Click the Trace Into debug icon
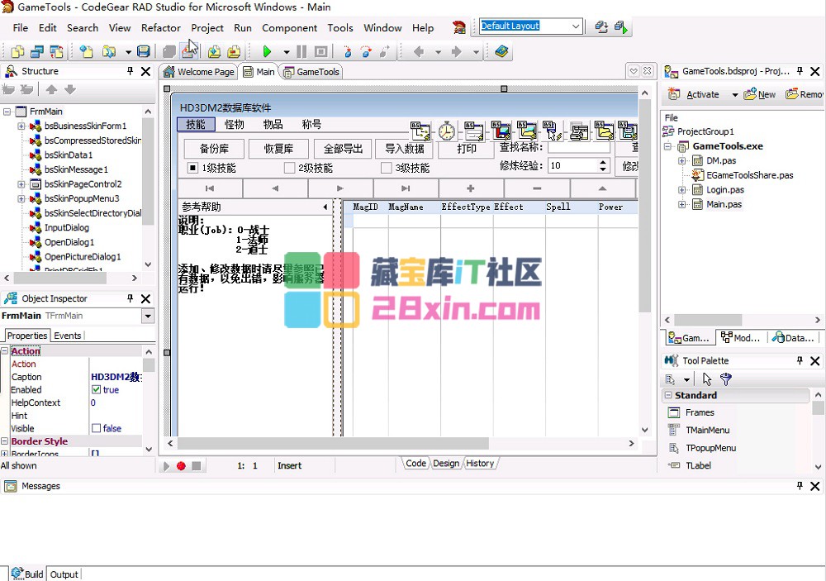Screen dimensions: 826x581 (347, 52)
